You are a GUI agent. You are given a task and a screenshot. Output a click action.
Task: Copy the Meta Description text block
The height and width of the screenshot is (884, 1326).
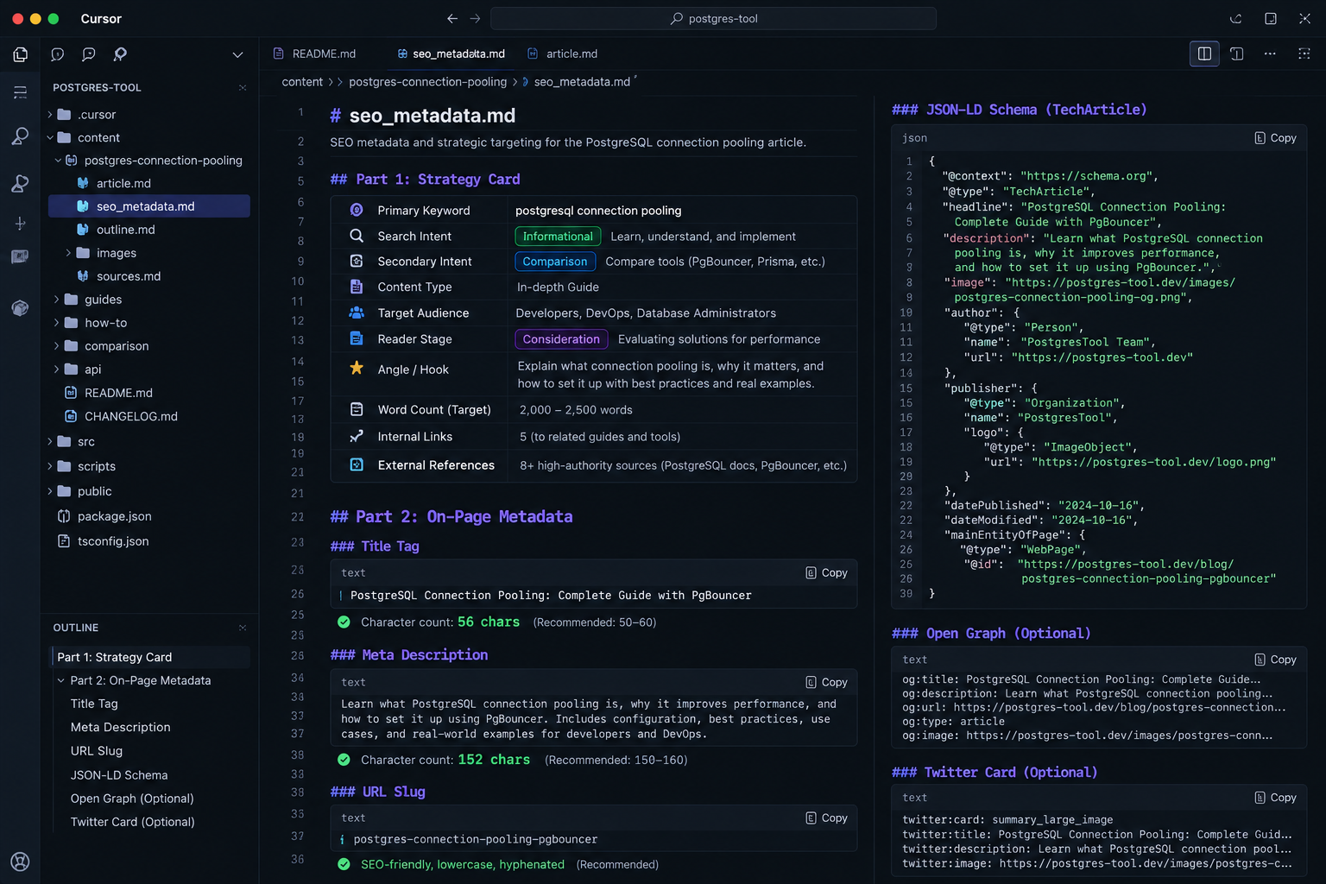[x=826, y=682]
